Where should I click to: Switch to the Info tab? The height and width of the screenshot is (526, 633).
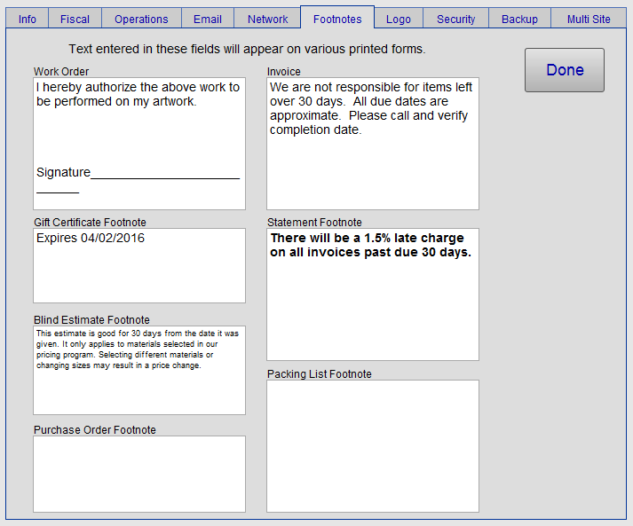pyautogui.click(x=28, y=19)
